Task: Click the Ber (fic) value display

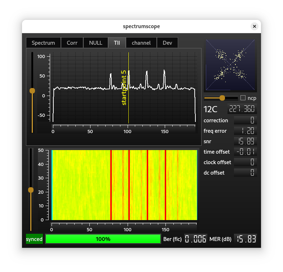Action: [x=196, y=238]
